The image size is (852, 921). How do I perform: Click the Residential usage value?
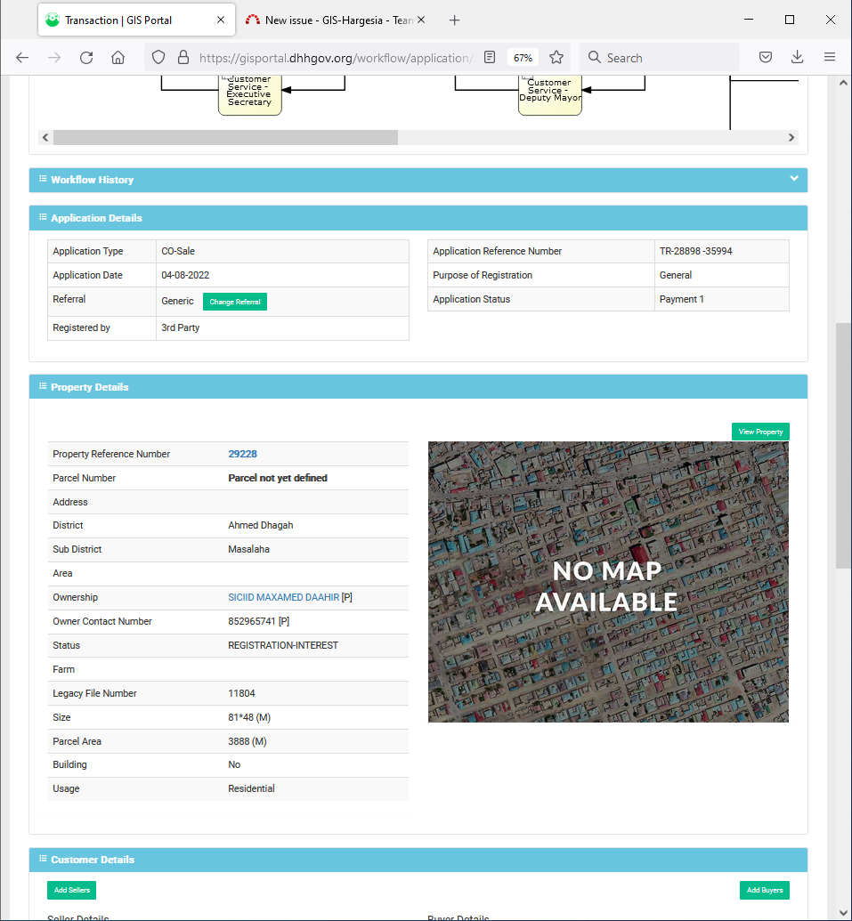click(251, 788)
